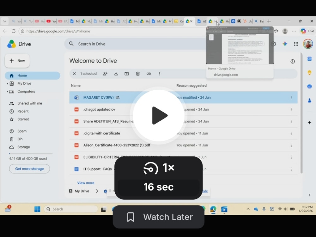Click the Copilot Chat button

coord(307,31)
